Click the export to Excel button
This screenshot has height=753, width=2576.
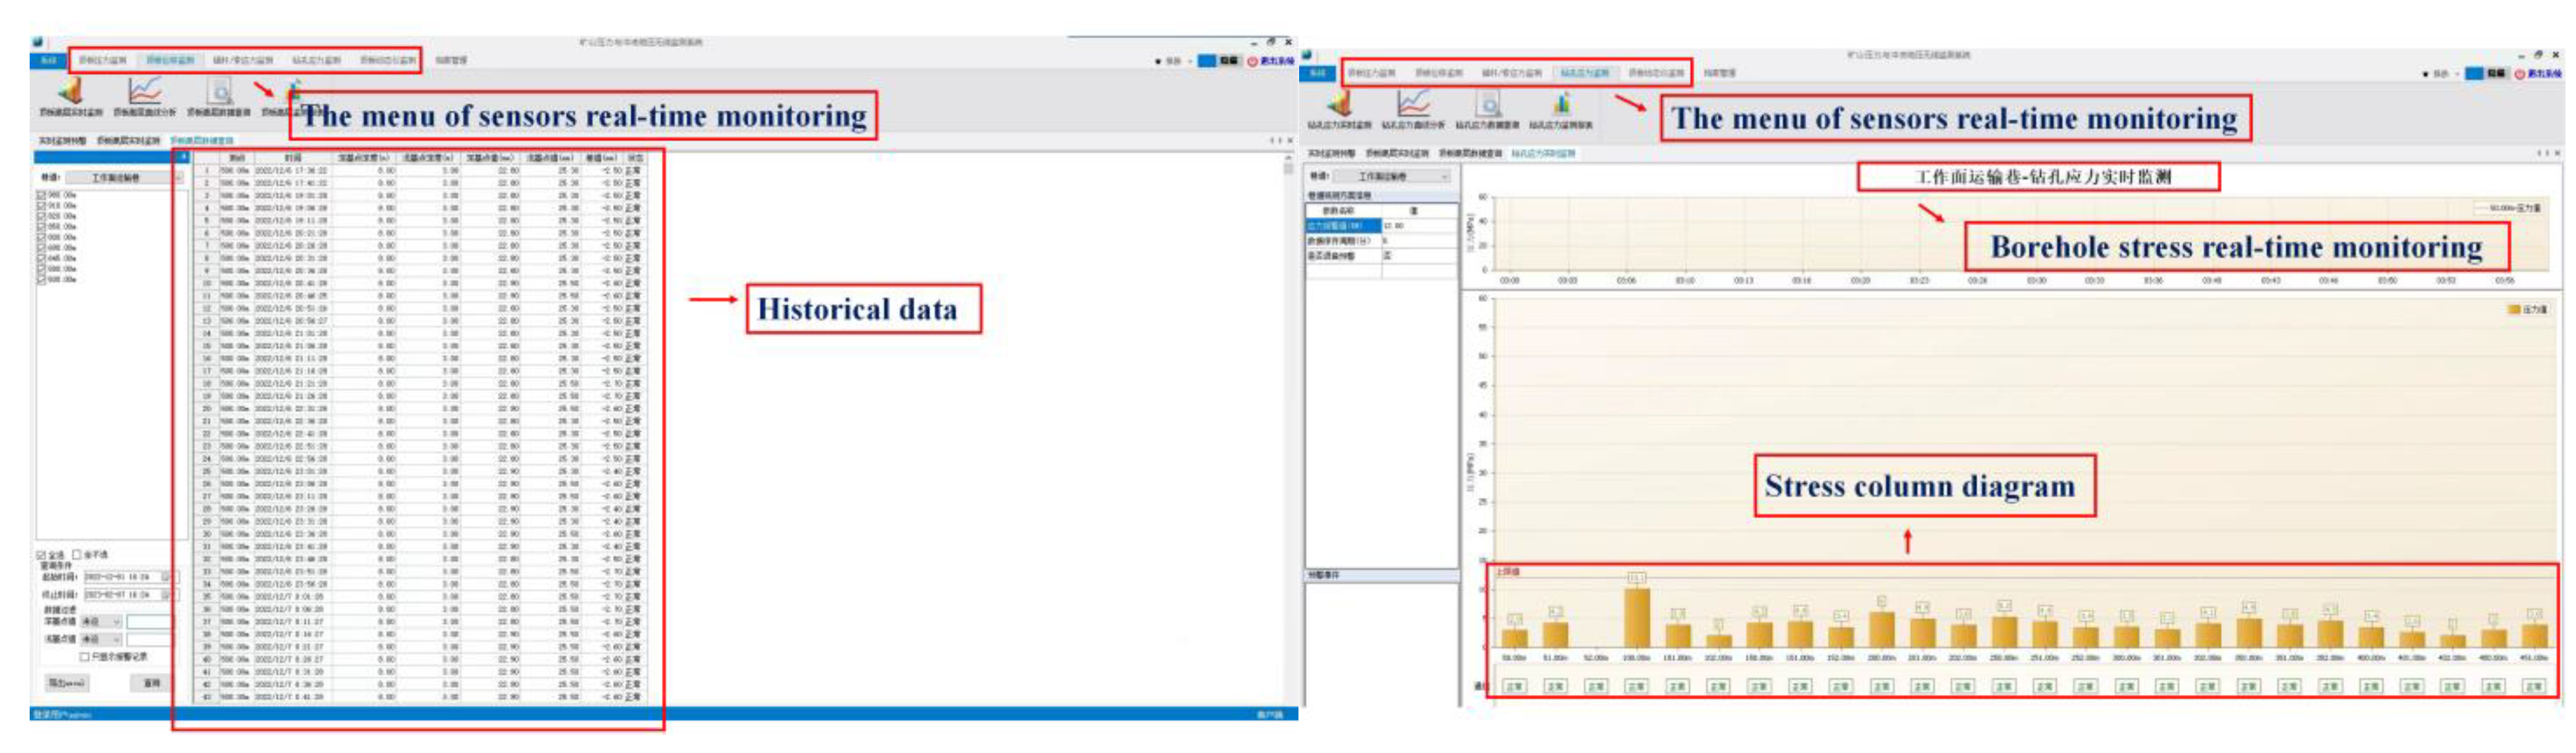tap(67, 683)
